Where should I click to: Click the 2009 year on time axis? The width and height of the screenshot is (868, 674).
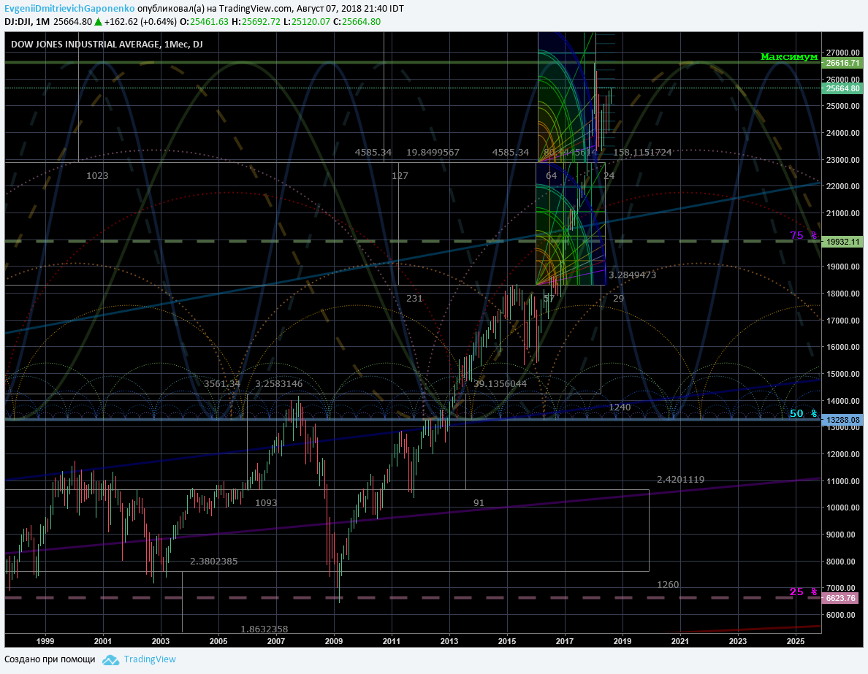(334, 641)
